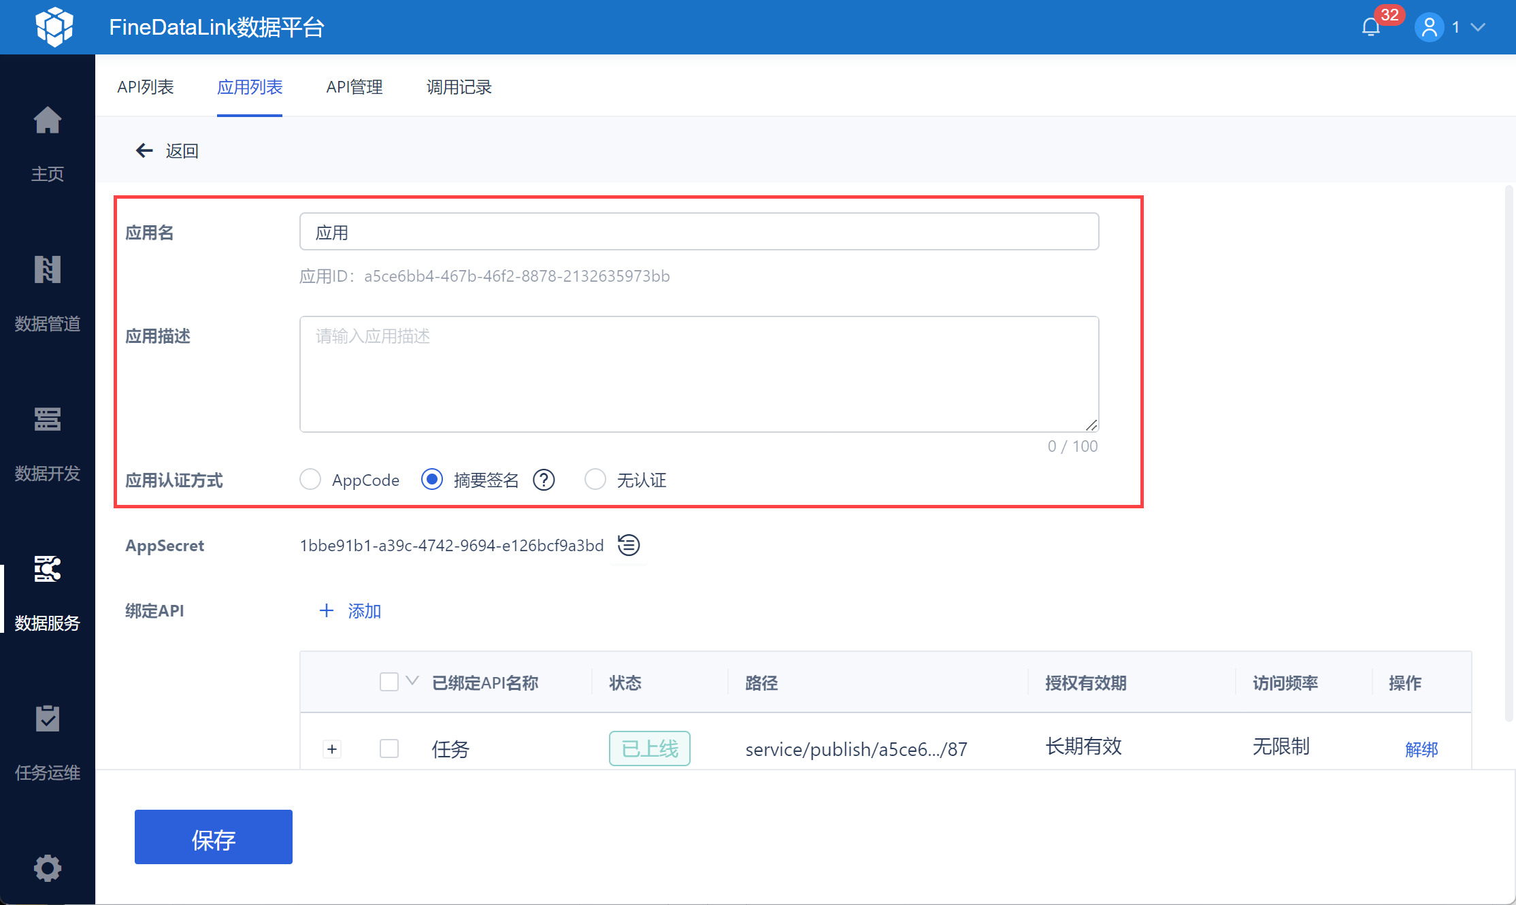Click the 保存 save button
The height and width of the screenshot is (905, 1516).
[x=213, y=838]
